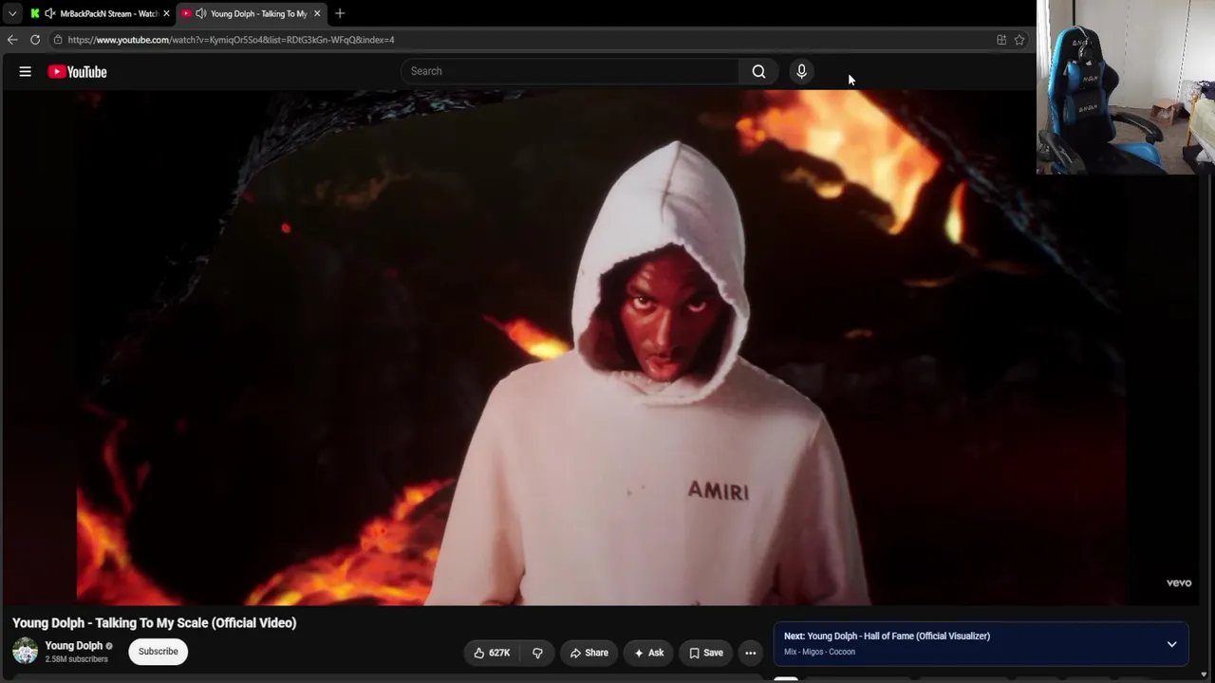Expand the browser tab search dropdown
The height and width of the screenshot is (683, 1215).
tap(12, 13)
